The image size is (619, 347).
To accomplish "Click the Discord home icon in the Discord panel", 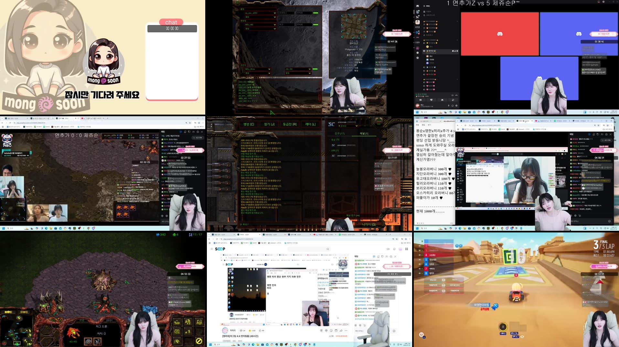I will [x=417, y=6].
